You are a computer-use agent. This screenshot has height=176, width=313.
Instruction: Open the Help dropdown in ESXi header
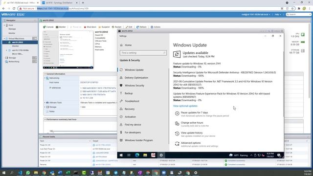[x=278, y=15]
